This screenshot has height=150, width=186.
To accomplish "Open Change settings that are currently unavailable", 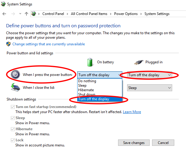I will (x=48, y=44).
